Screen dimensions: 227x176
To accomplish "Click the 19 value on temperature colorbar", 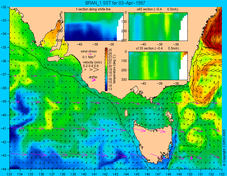I will (x=110, y=69).
